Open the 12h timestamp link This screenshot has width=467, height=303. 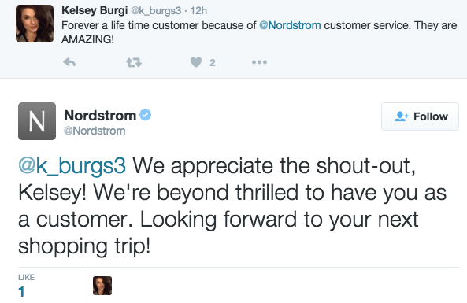click(198, 11)
